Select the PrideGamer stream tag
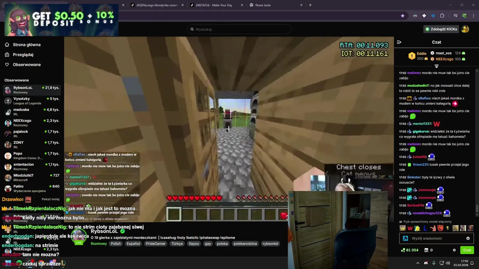This screenshot has height=269, width=479. (x=156, y=244)
